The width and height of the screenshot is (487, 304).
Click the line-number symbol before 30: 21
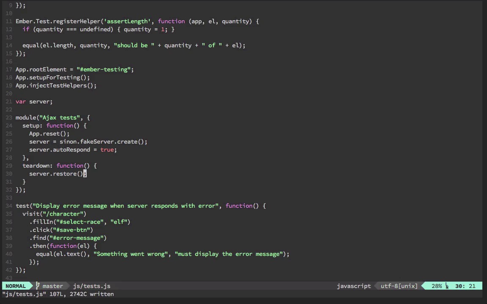(447, 286)
